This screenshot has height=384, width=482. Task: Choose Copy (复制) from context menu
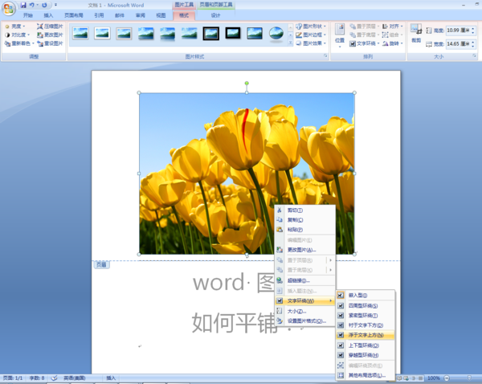tap(294, 219)
